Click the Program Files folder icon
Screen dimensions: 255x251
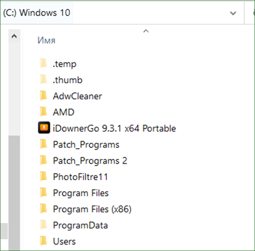(43, 192)
